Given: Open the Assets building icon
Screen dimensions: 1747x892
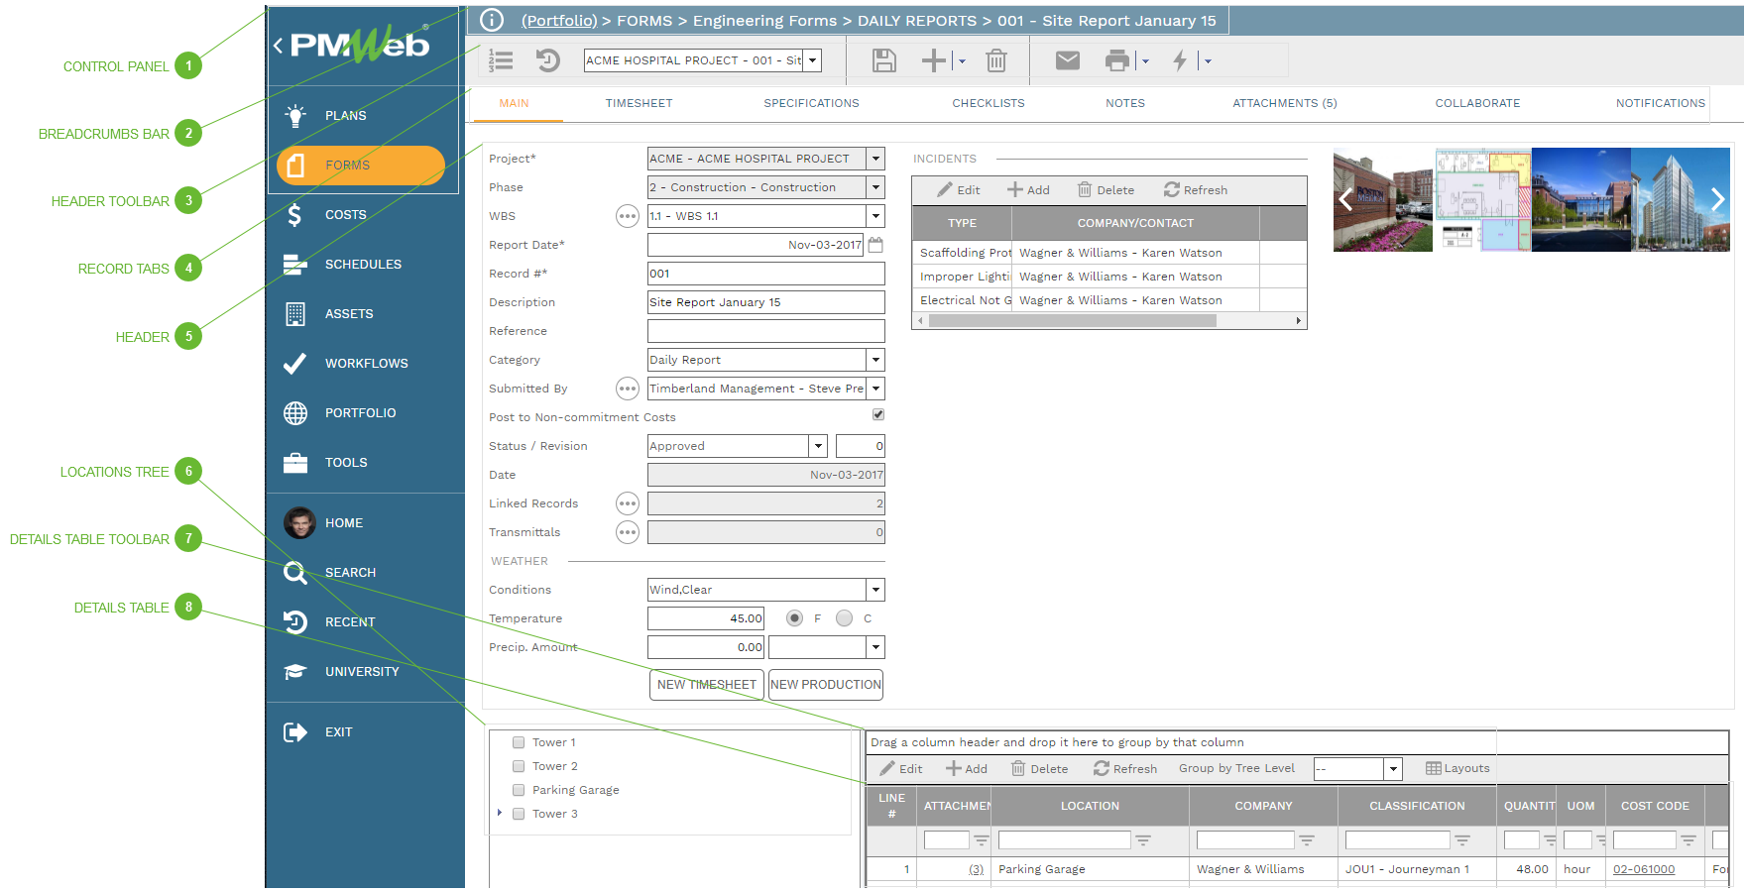Looking at the screenshot, I should 295,314.
